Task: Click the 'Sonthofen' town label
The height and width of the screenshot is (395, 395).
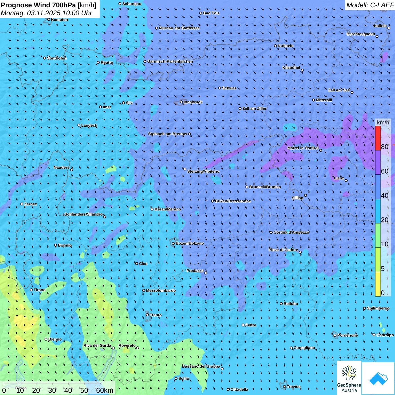Action: pyautogui.click(x=57, y=58)
